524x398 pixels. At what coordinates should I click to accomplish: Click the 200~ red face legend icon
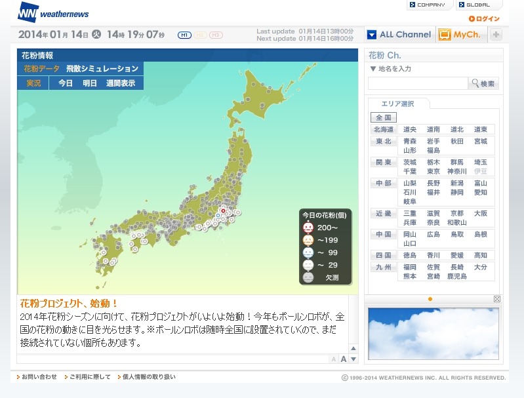308,228
